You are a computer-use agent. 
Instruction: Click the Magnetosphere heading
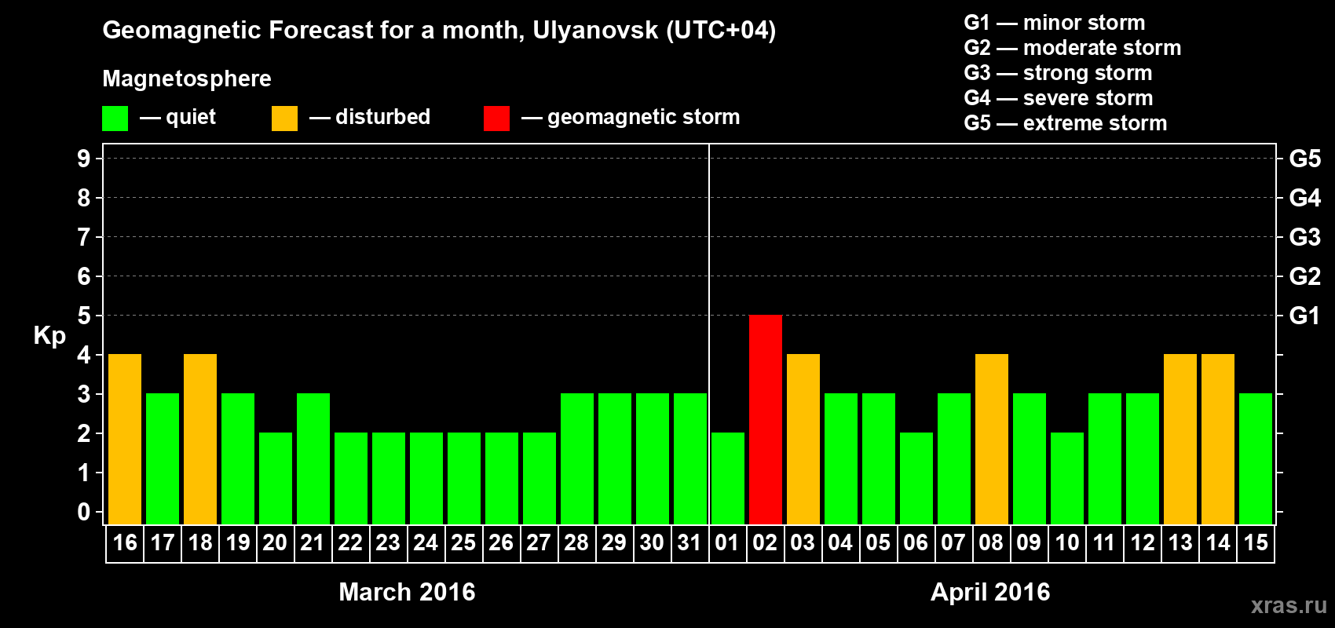[187, 78]
